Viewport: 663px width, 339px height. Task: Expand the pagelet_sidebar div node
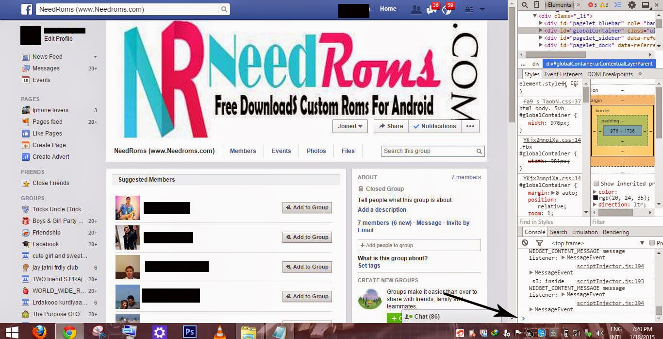click(x=541, y=37)
